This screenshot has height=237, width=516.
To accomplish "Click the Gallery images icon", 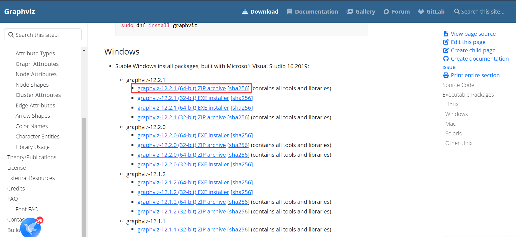I will [x=350, y=12].
